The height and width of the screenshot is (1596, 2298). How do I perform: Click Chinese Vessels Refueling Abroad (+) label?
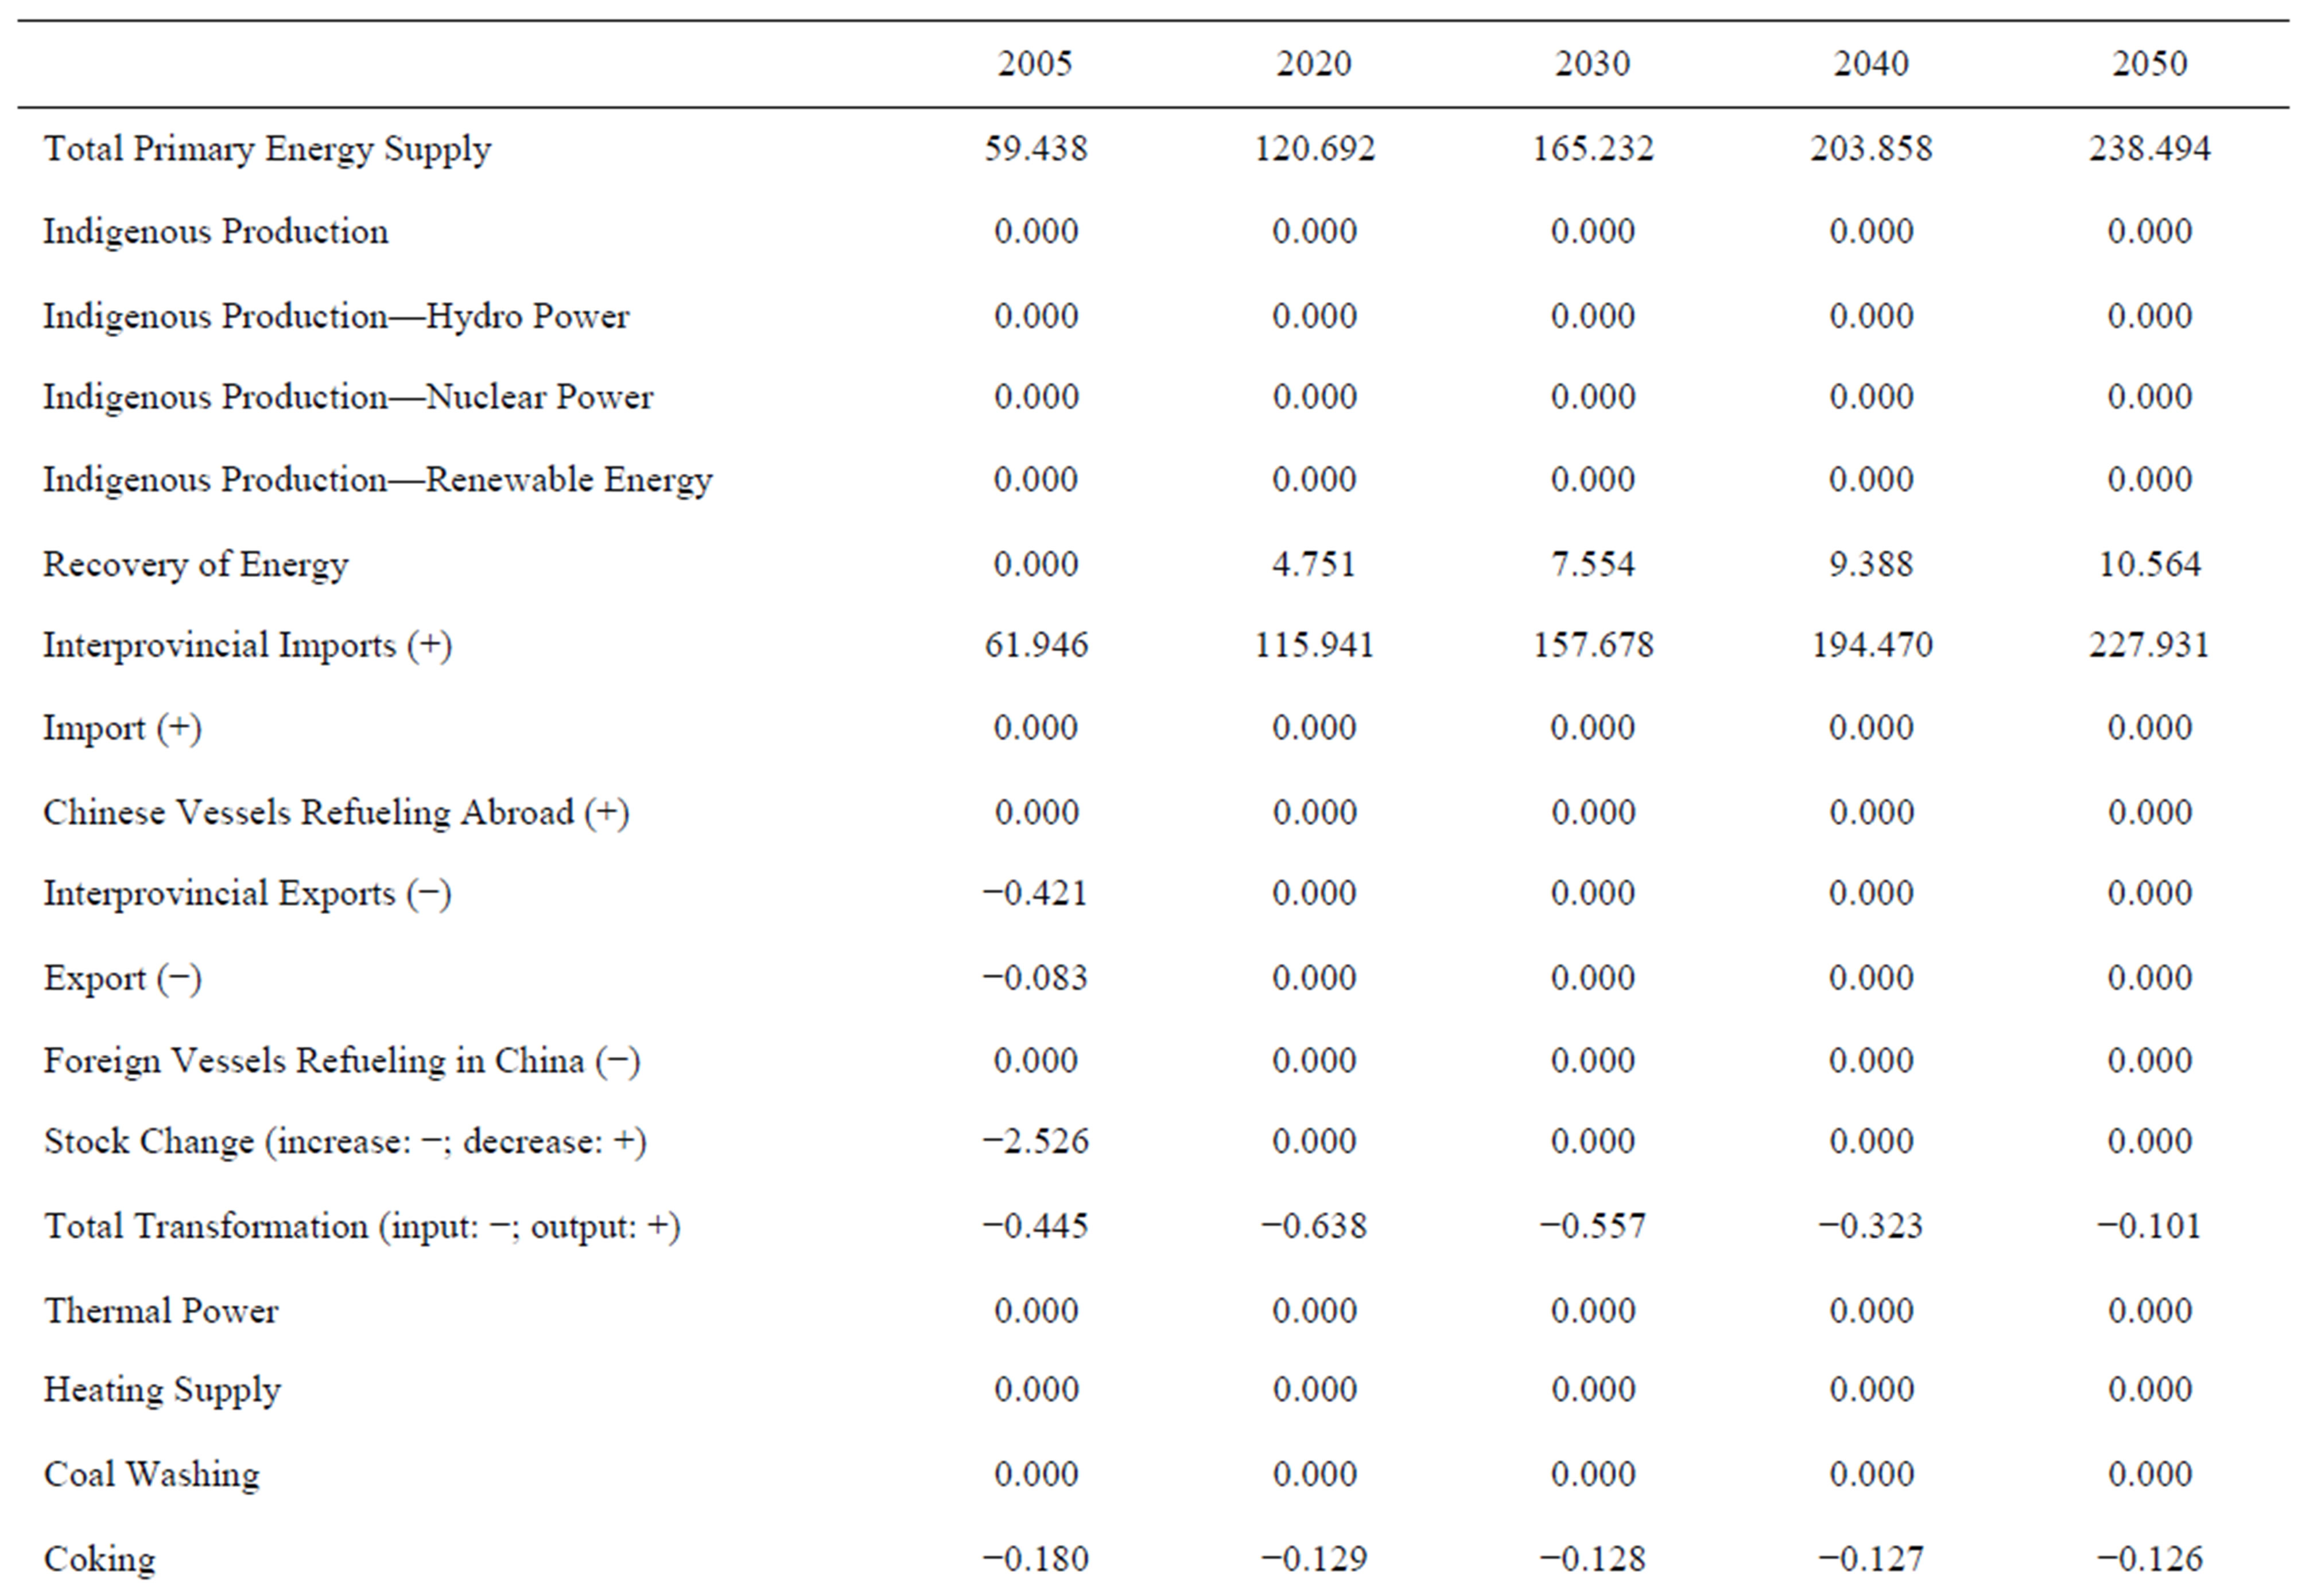coord(336,813)
